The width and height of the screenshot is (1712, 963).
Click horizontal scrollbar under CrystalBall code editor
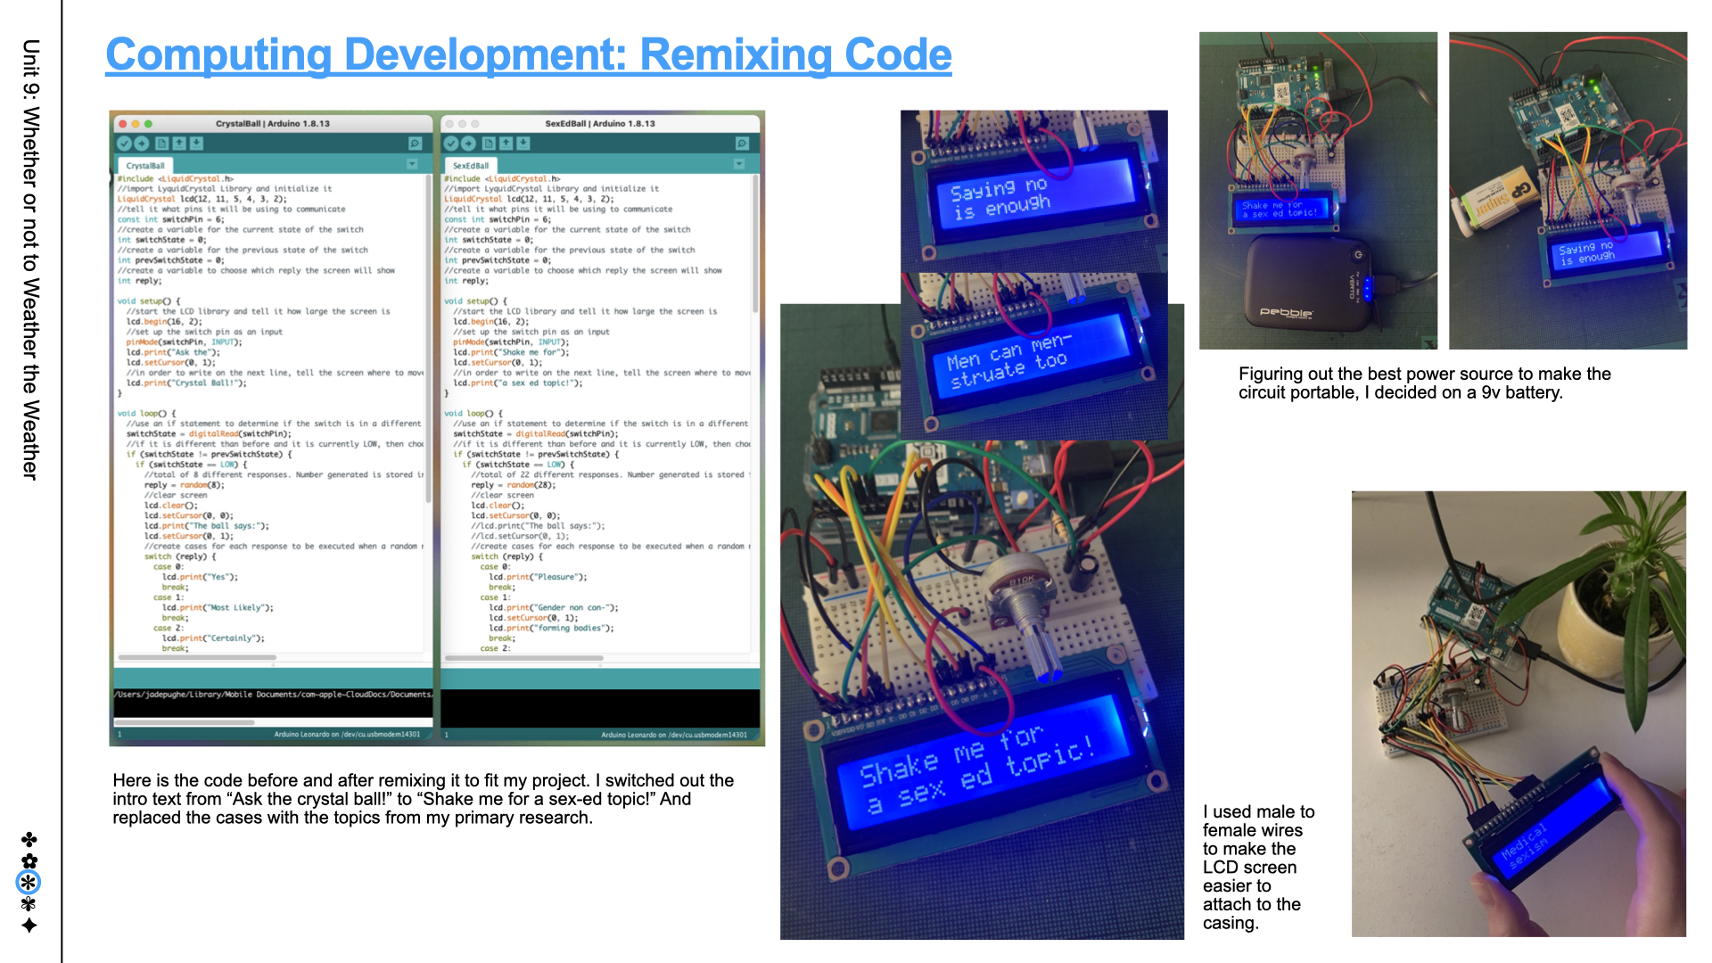pyautogui.click(x=197, y=658)
